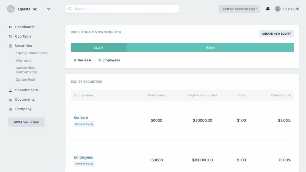
Task: Click Equity name column header
Action: tap(83, 95)
